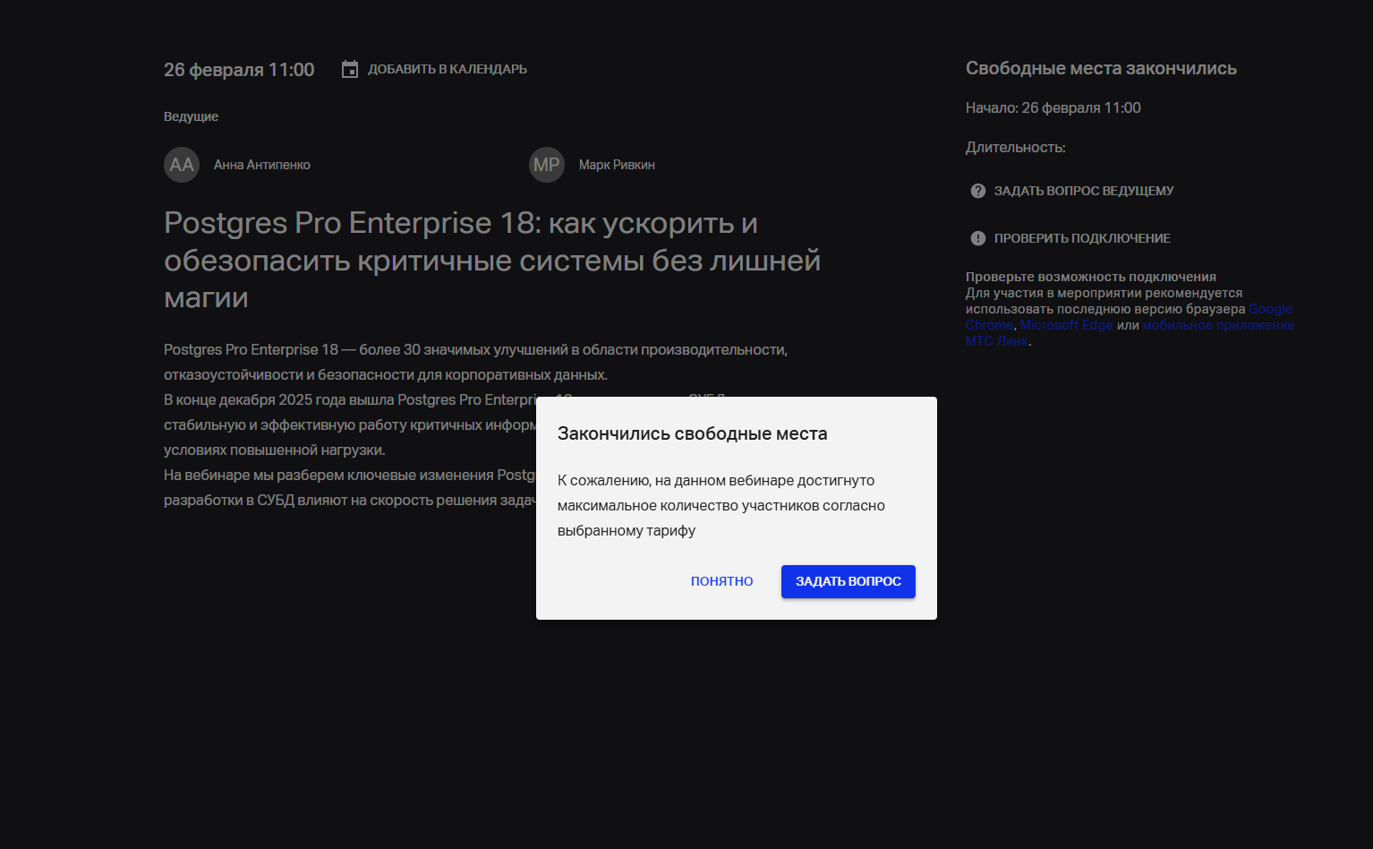Open the Microsoft Edge link
1373x849 pixels.
[1066, 325]
